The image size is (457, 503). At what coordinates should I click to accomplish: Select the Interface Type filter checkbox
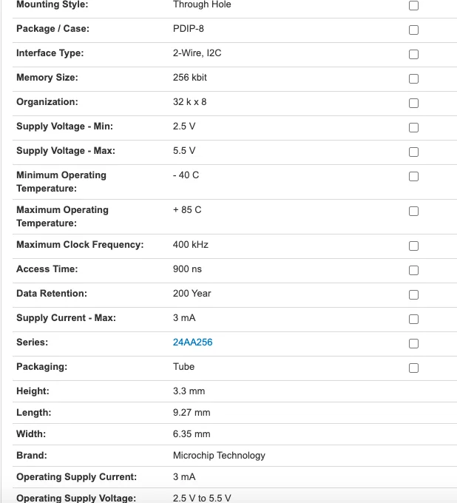point(413,54)
